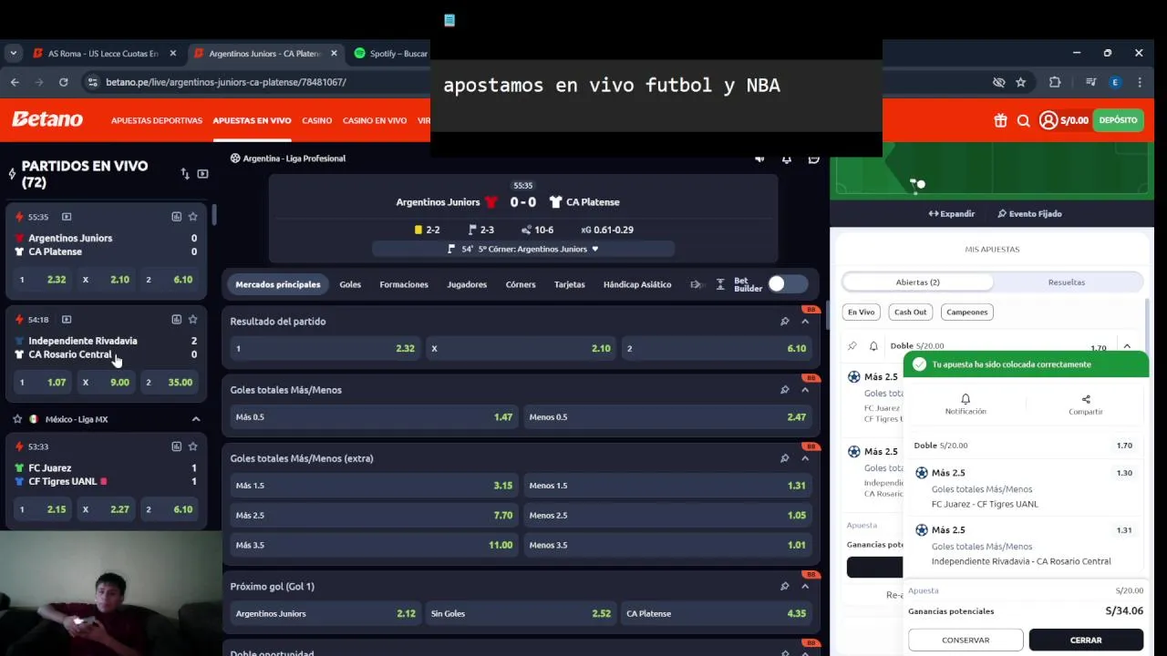
Task: Pin the Próximo gol (Gol 1) market
Action: 784,587
